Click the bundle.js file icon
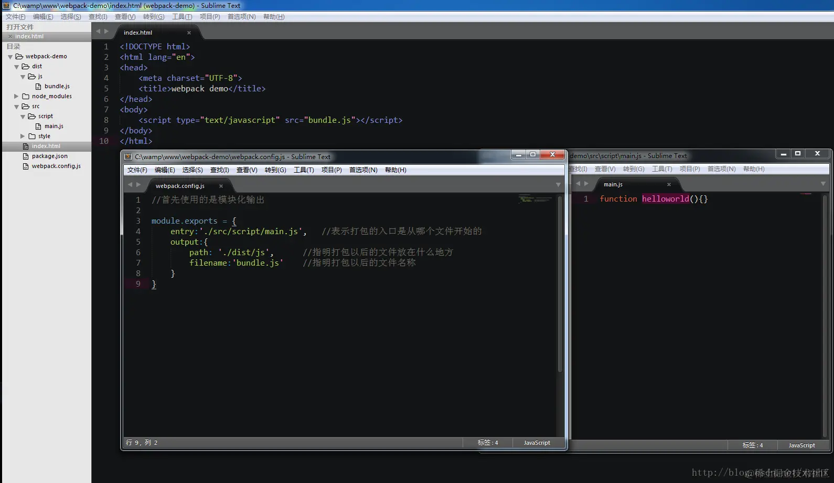Screen dimensions: 834x483 point(38,87)
